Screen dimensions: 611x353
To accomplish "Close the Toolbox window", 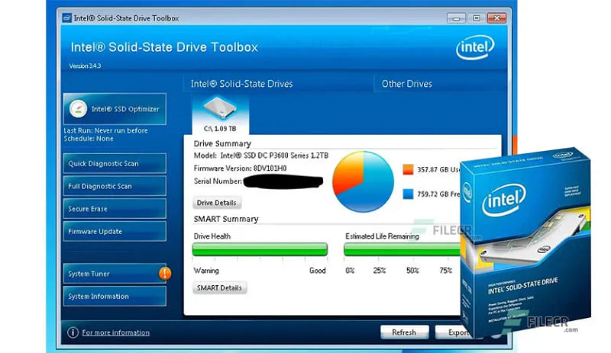I will [x=496, y=18].
